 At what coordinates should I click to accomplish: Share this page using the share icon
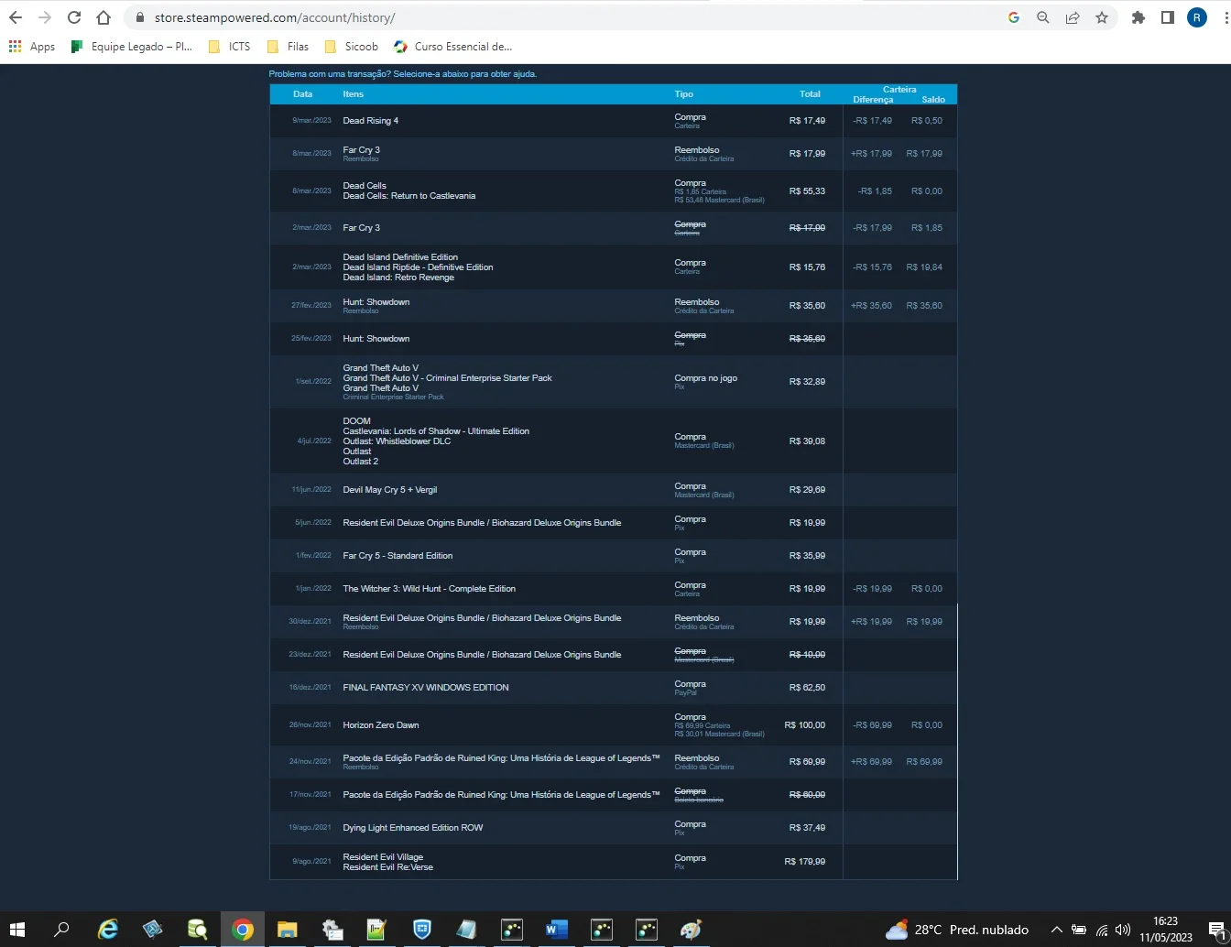1073,17
